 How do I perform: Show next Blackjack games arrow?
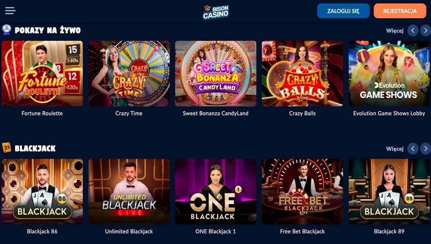tap(426, 149)
